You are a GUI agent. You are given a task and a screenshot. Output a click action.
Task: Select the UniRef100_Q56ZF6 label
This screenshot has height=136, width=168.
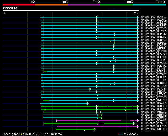tap(154, 103)
